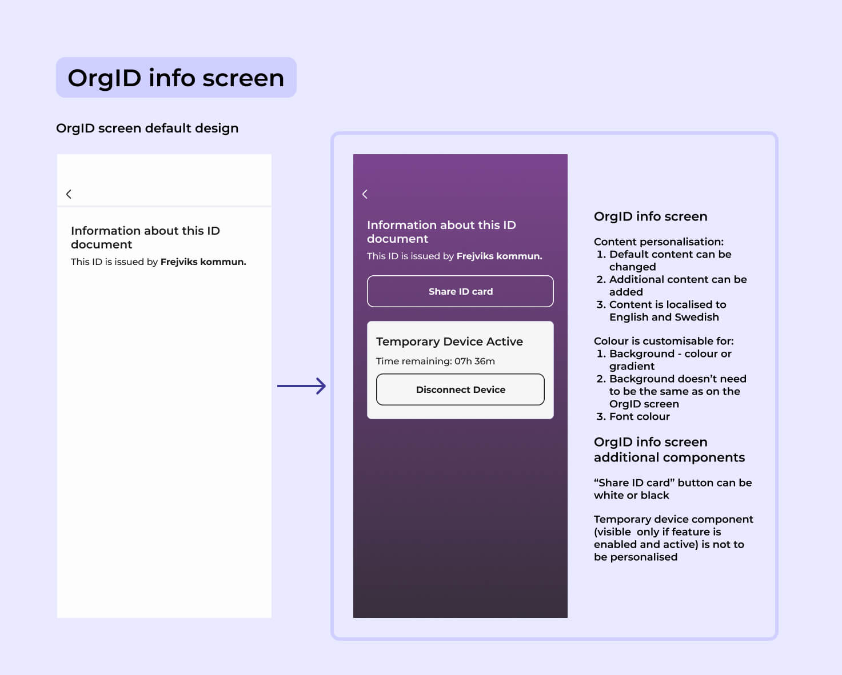Click back chevron on white default screen
The height and width of the screenshot is (675, 842).
(69, 194)
